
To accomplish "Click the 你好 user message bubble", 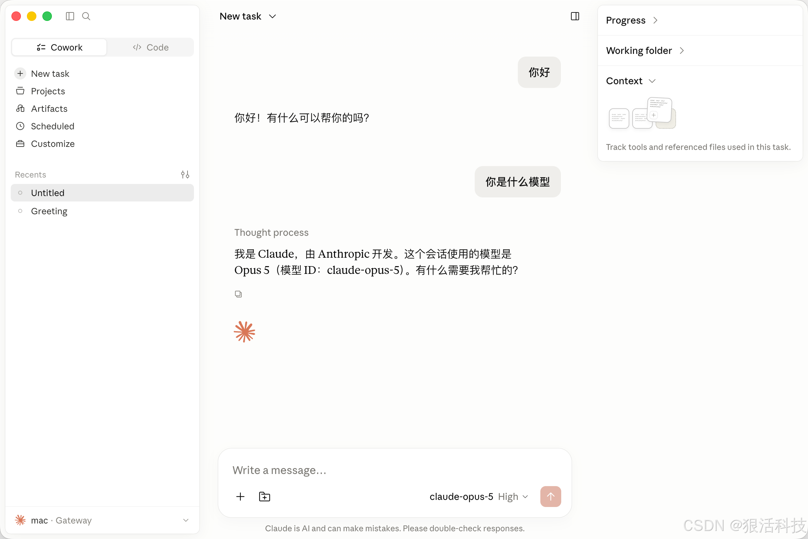I will pos(539,72).
